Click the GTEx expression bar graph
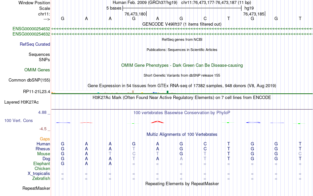The height and width of the screenshot is (196, 313). click(x=113, y=92)
